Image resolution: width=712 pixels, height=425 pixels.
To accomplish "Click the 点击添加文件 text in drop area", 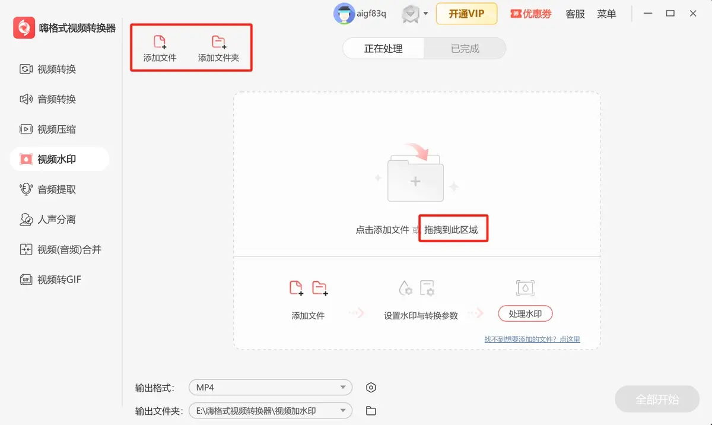I will (x=383, y=230).
